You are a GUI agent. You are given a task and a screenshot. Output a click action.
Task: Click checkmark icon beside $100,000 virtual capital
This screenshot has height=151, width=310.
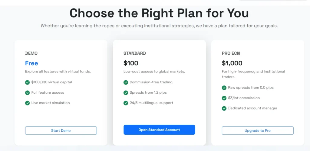[28, 82]
